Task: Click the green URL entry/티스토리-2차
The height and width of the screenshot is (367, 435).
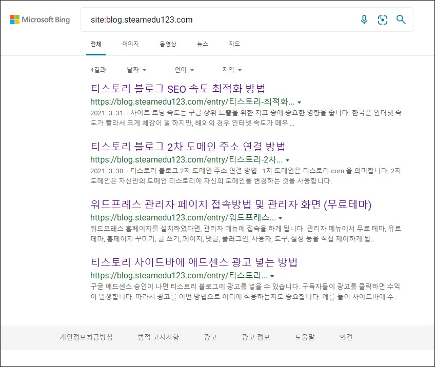Action: (x=186, y=159)
